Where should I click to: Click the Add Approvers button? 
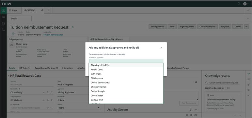[x=157, y=27]
